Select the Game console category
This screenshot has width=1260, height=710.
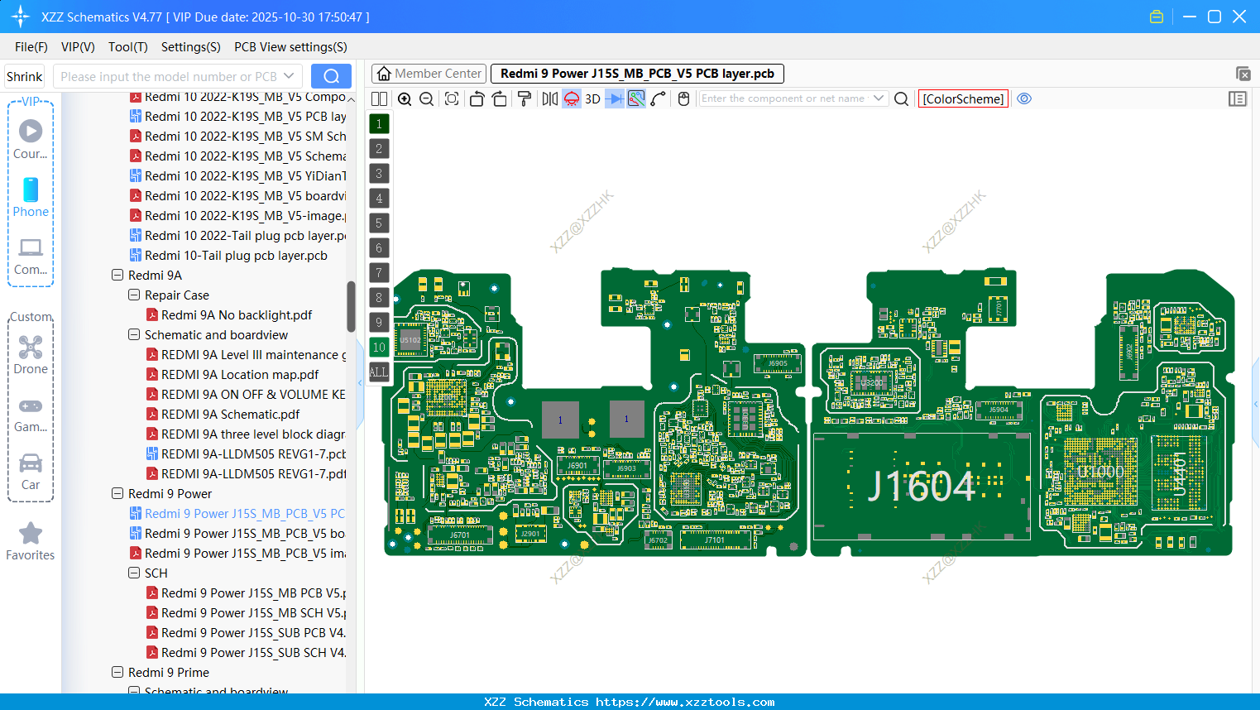[31, 414]
